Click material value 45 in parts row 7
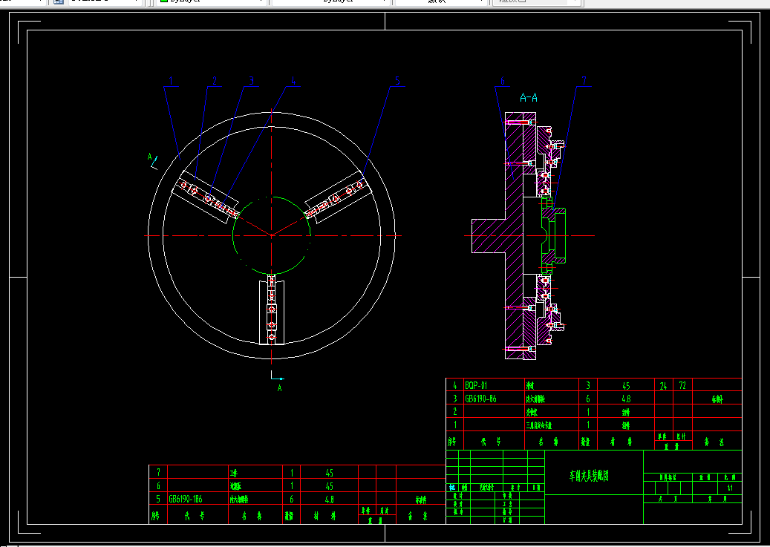 point(329,473)
